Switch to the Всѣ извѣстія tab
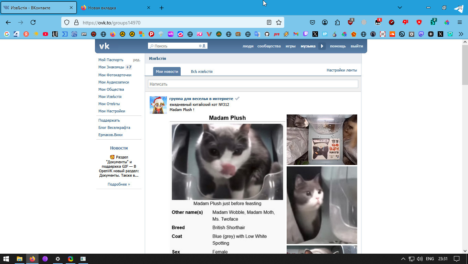This screenshot has height=264, width=468. tap(202, 71)
